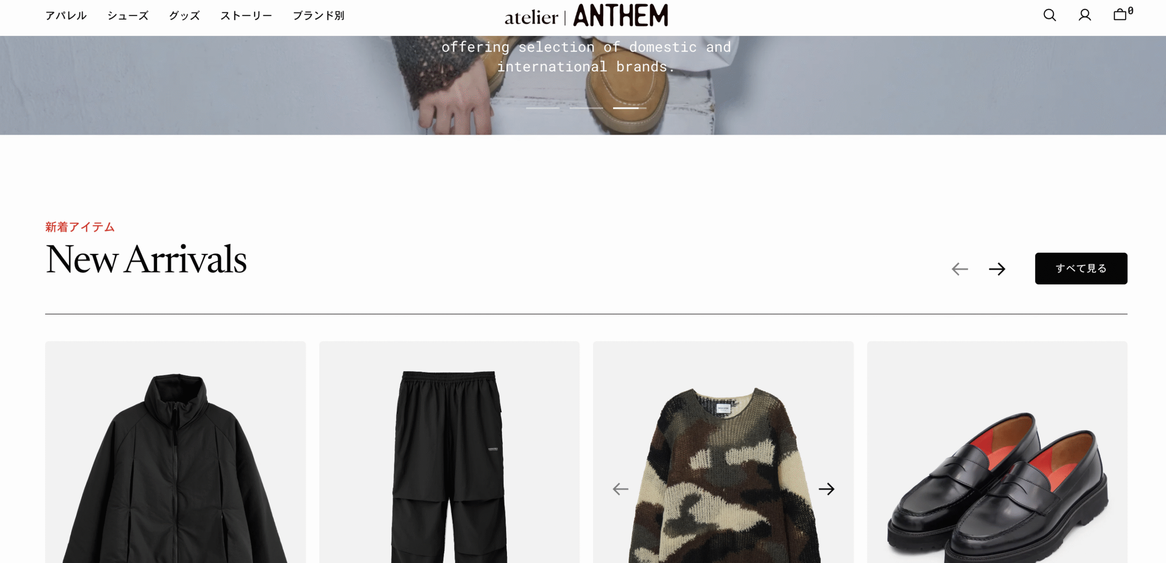Open the black track pants product

pyautogui.click(x=449, y=452)
